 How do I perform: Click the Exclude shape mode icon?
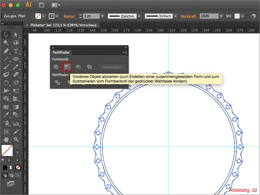89,67
